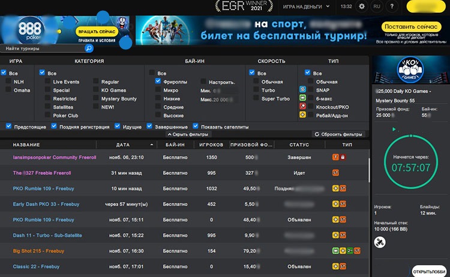Enable the Super Turbo speed checkbox

click(x=256, y=98)
